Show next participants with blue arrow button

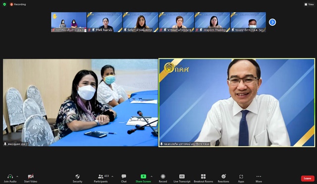[x=272, y=22]
